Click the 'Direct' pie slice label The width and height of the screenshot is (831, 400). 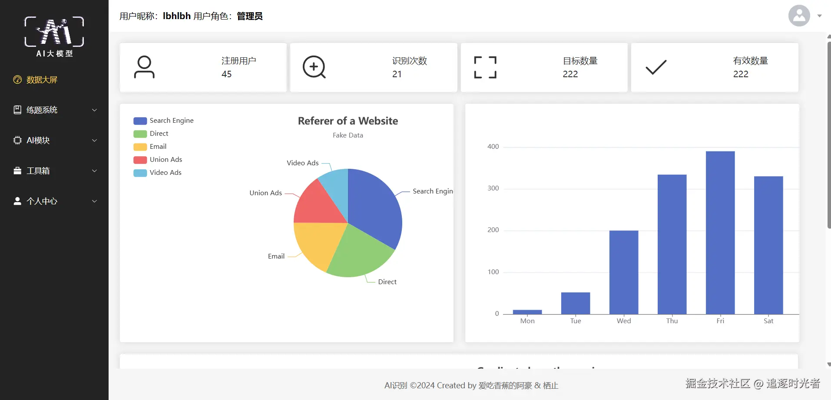tap(387, 282)
